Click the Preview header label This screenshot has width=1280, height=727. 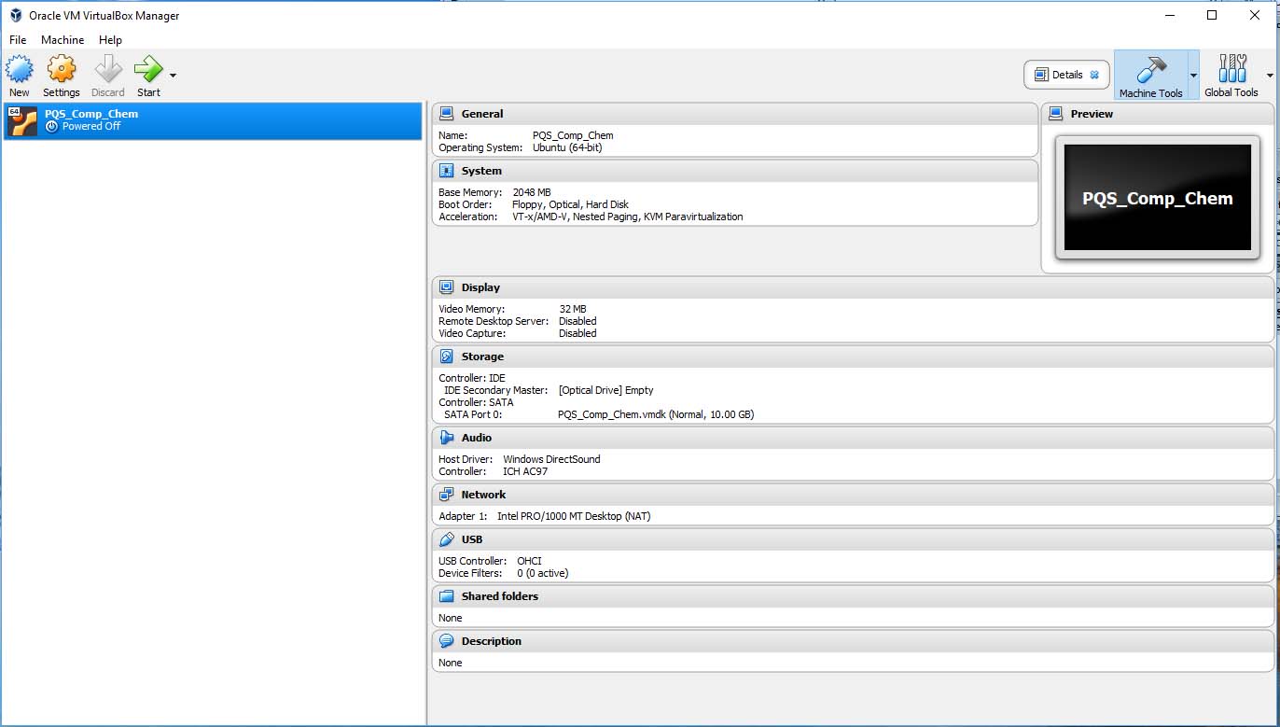coord(1092,114)
